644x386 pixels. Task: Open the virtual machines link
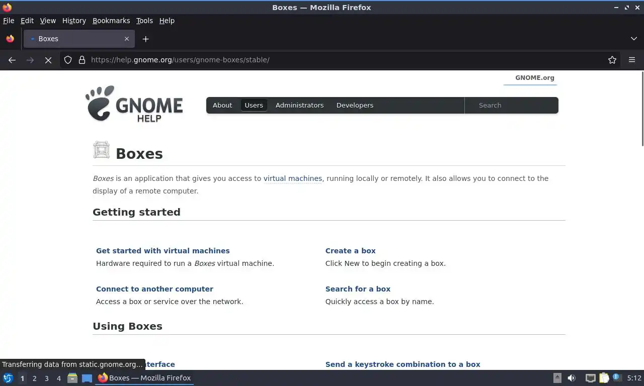293,178
